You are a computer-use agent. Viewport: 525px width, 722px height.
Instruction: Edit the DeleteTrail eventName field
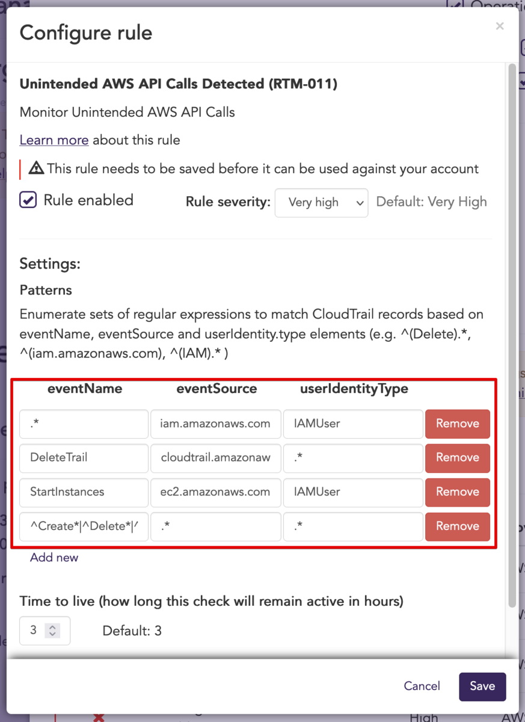tap(84, 458)
